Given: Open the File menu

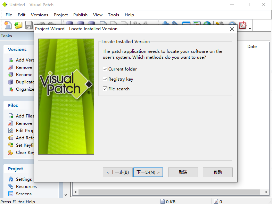Looking at the screenshot, I should click(x=9, y=15).
